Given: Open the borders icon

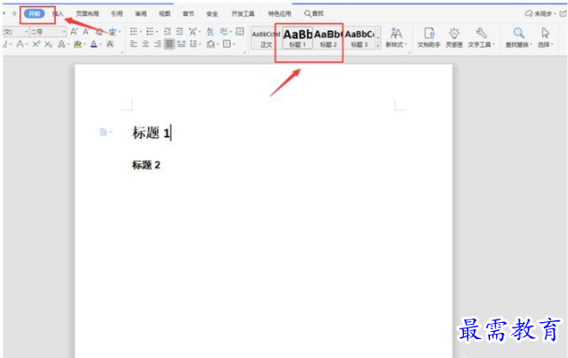Looking at the screenshot, I should coord(227,44).
